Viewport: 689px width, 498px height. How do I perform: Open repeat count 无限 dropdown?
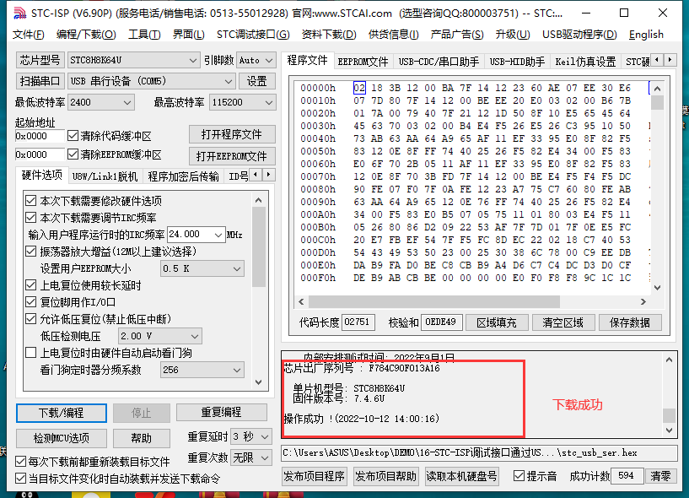pyautogui.click(x=251, y=458)
